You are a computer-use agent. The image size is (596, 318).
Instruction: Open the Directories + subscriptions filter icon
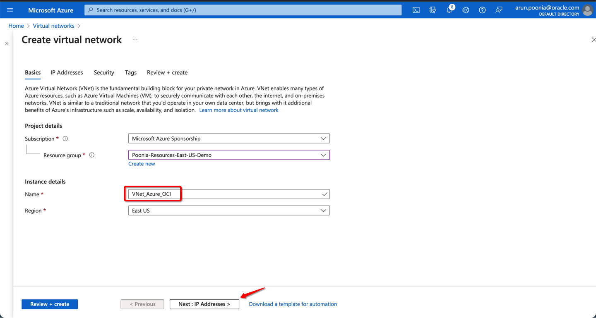pos(433,10)
